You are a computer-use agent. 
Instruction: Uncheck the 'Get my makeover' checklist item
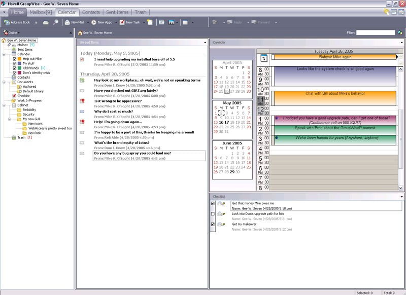click(x=213, y=224)
